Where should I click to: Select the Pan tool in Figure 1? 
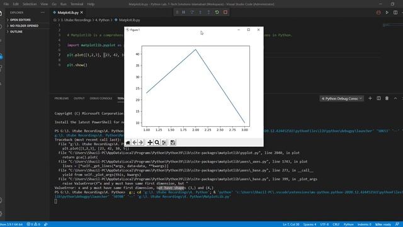150,143
